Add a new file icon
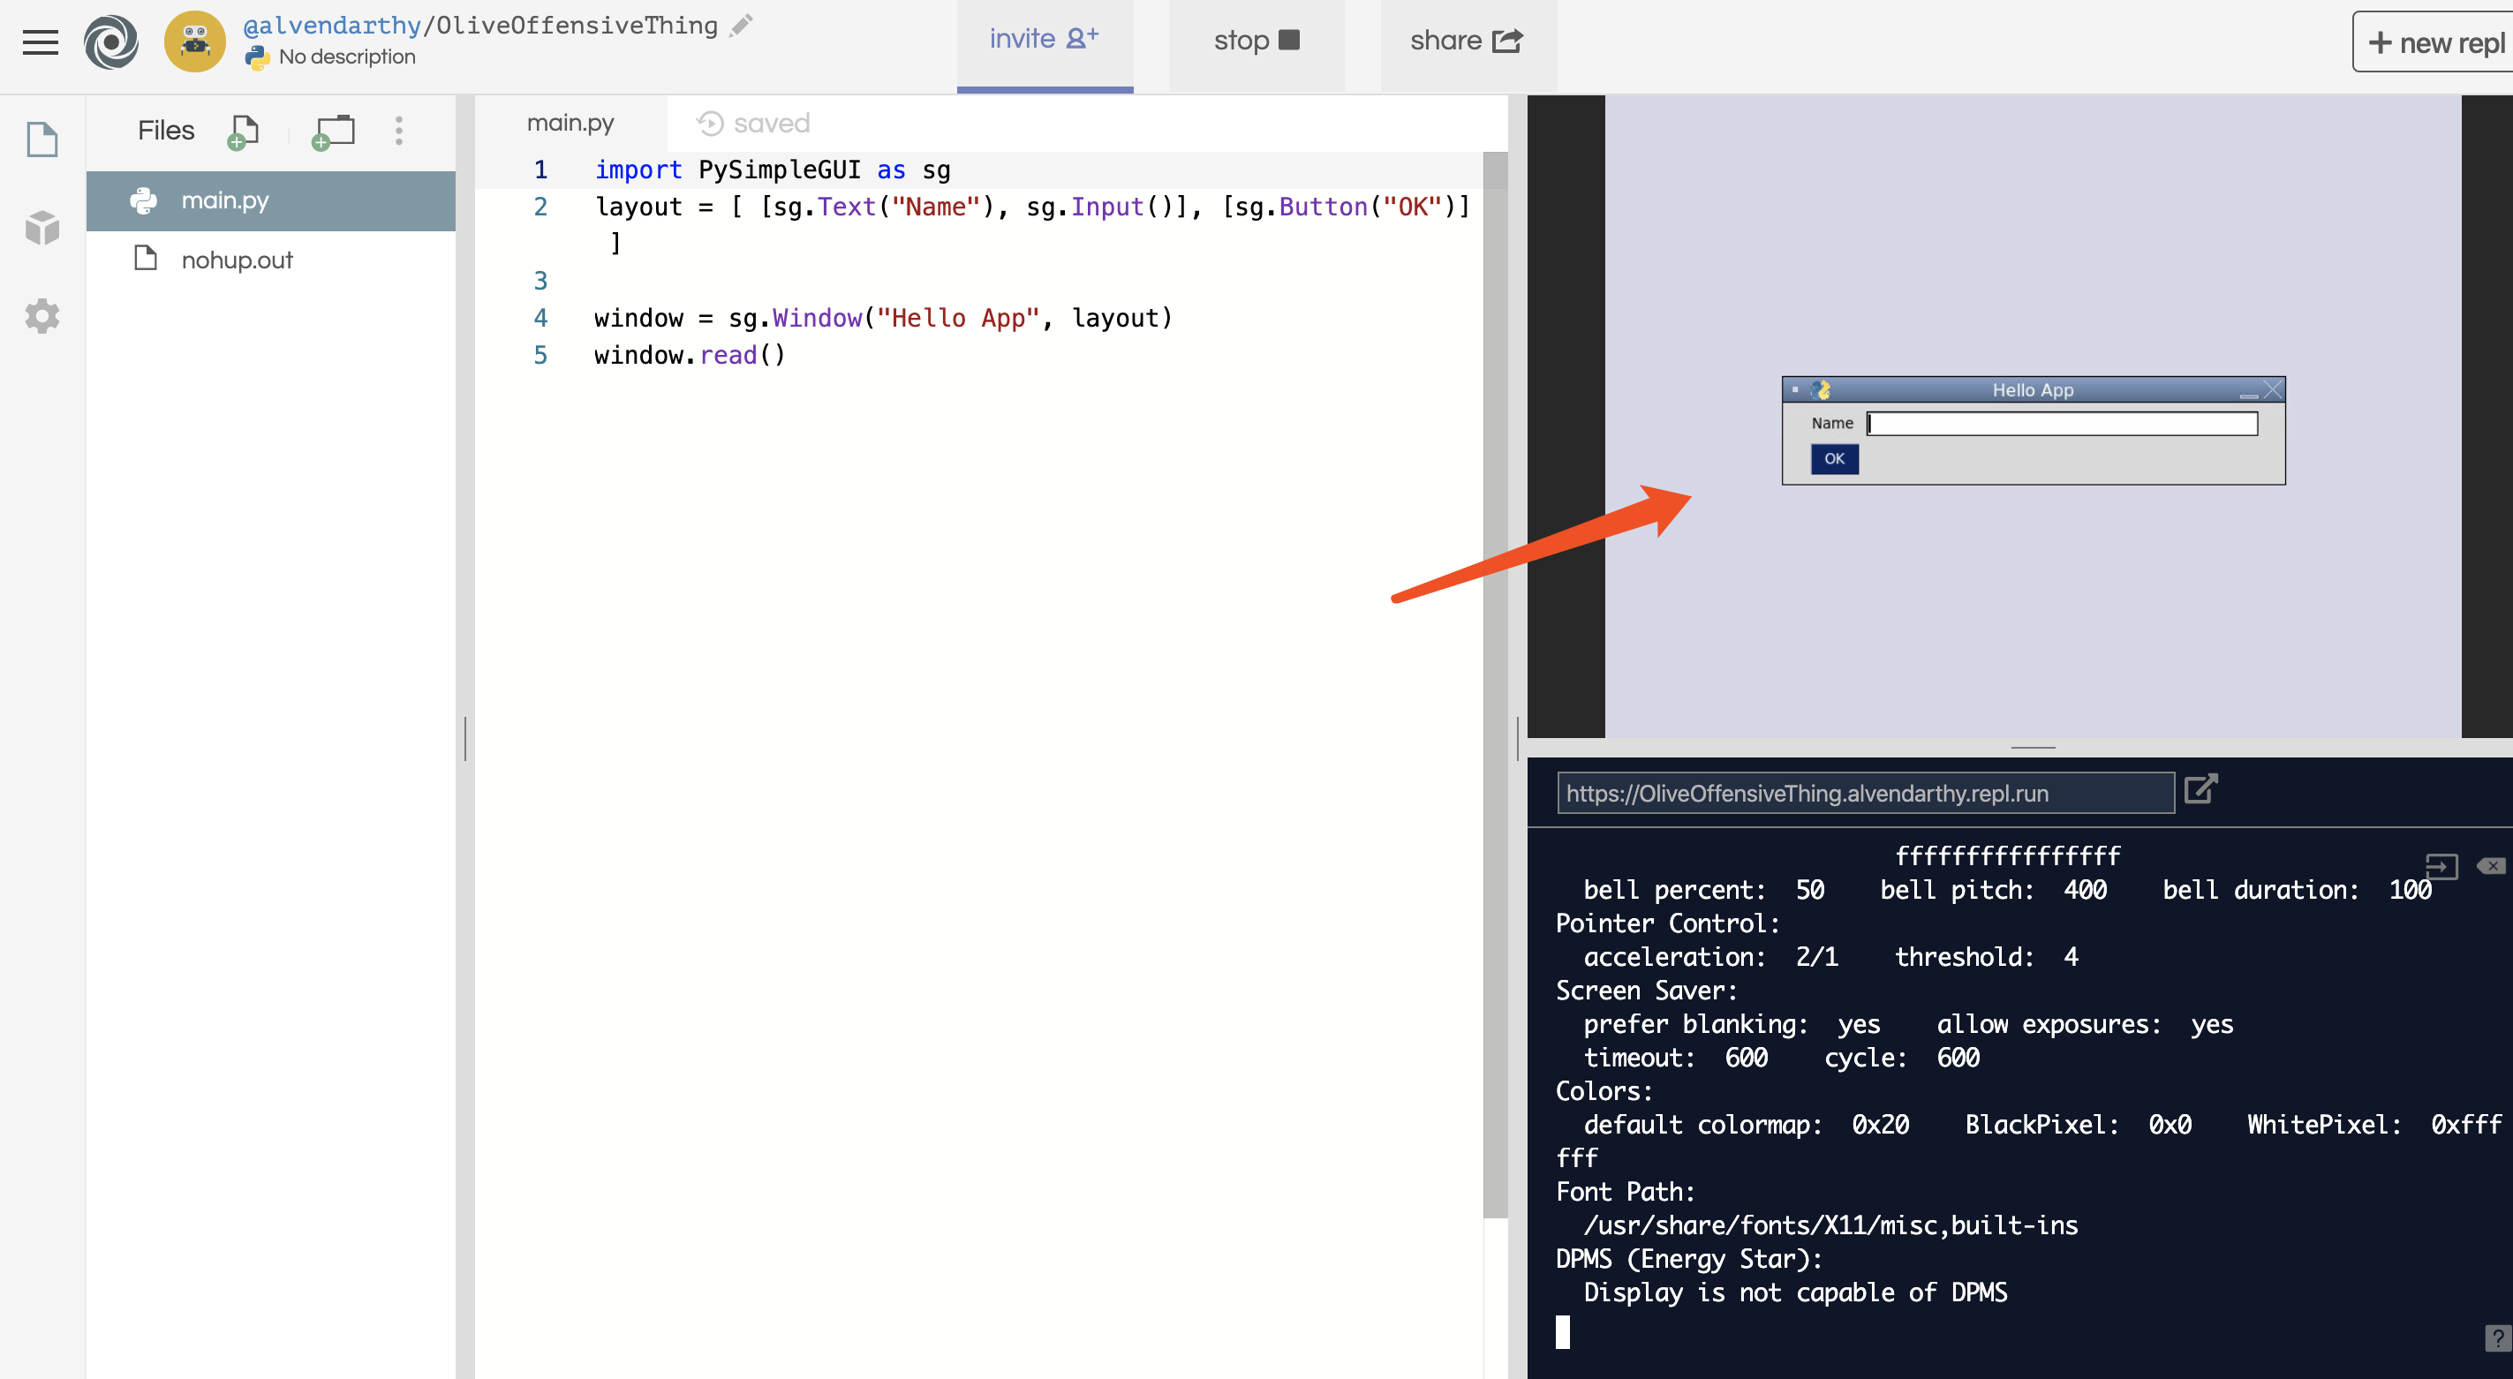The image size is (2513, 1379). 243,131
